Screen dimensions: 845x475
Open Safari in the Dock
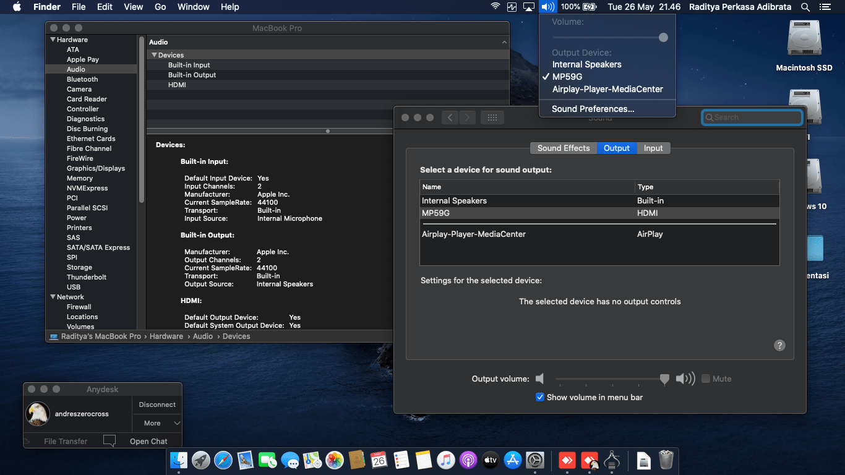tap(223, 460)
